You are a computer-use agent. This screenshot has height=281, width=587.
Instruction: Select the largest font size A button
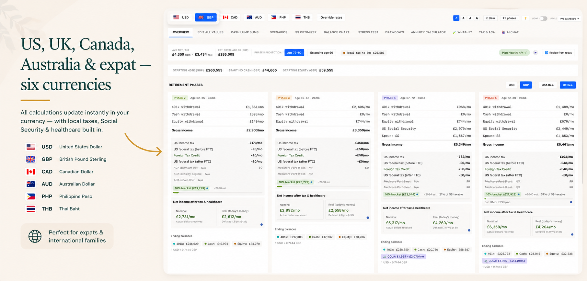pyautogui.click(x=477, y=18)
